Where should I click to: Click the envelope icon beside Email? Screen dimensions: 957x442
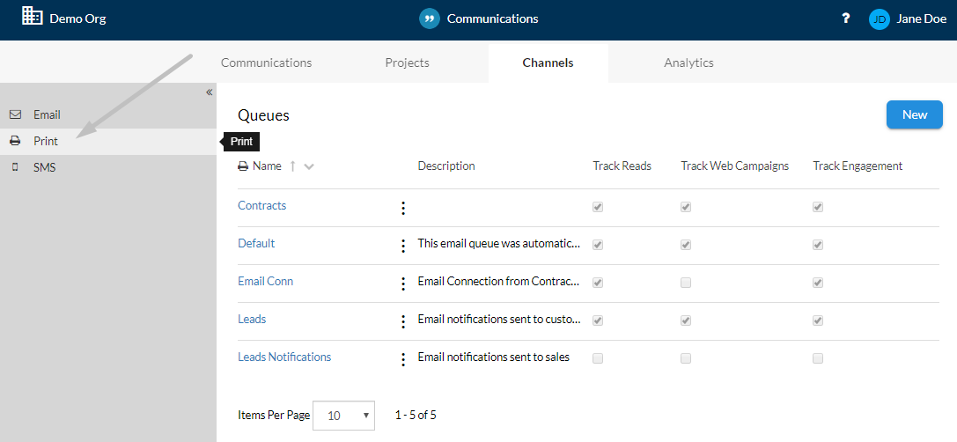pos(15,114)
